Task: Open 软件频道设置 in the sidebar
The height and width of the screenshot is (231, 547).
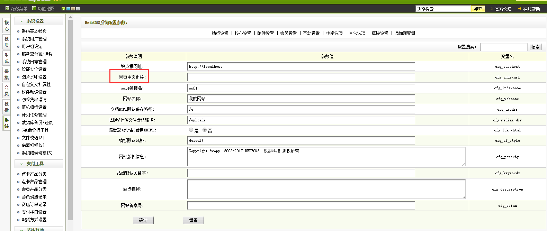Action: [34, 92]
